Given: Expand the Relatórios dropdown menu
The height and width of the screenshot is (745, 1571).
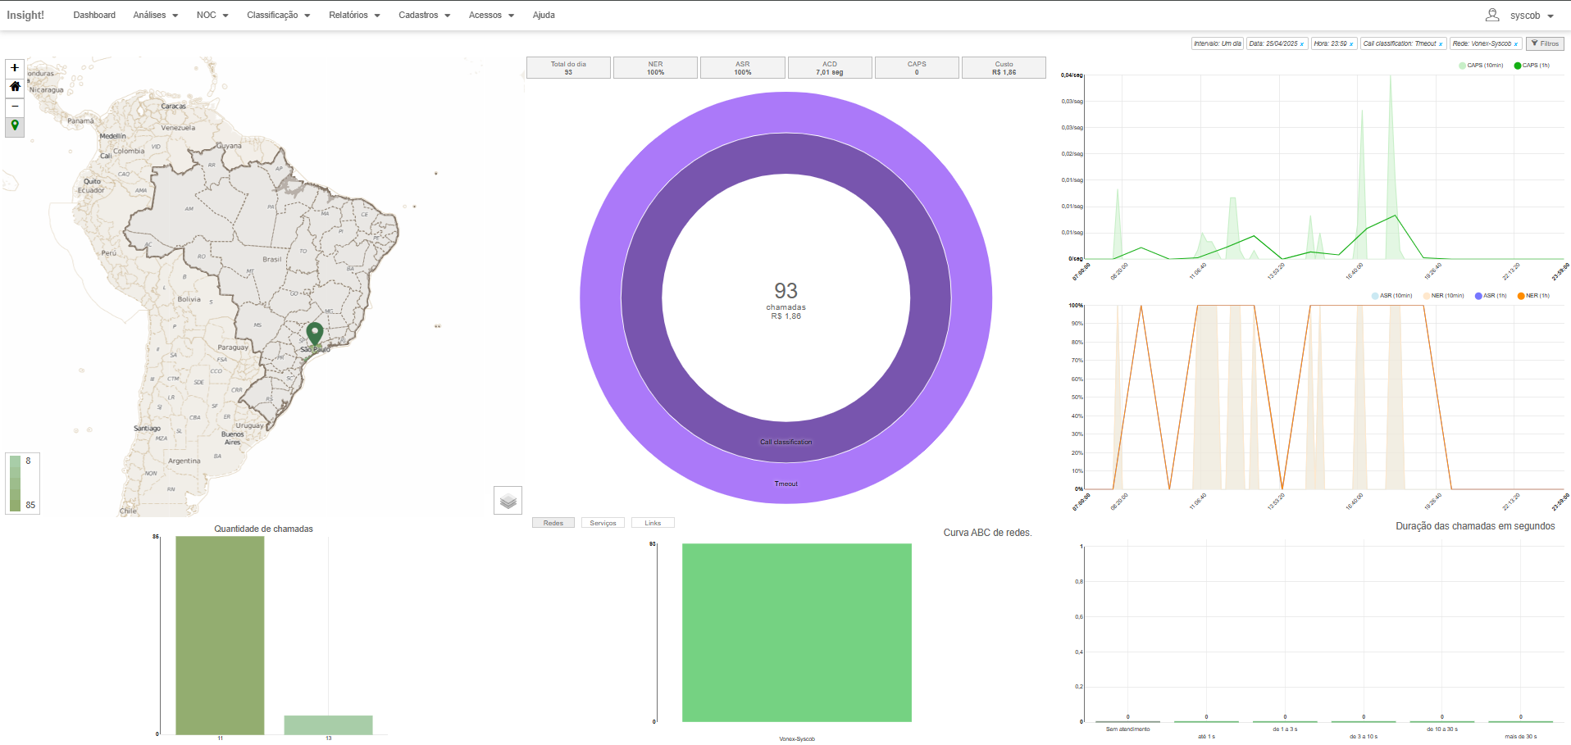Looking at the screenshot, I should coord(354,15).
